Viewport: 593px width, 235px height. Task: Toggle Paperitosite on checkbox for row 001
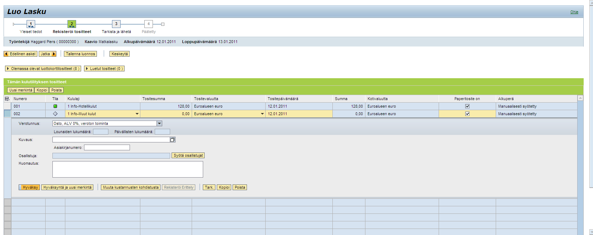[467, 106]
